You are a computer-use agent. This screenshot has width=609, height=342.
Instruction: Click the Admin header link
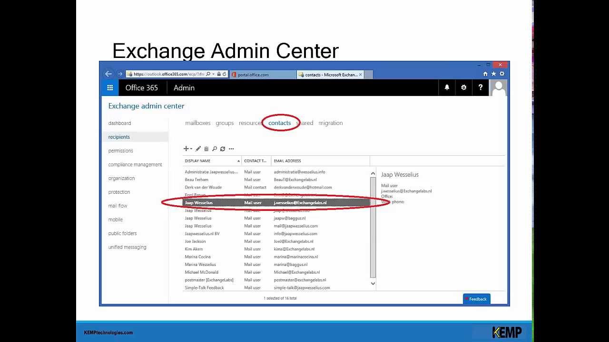(x=184, y=88)
